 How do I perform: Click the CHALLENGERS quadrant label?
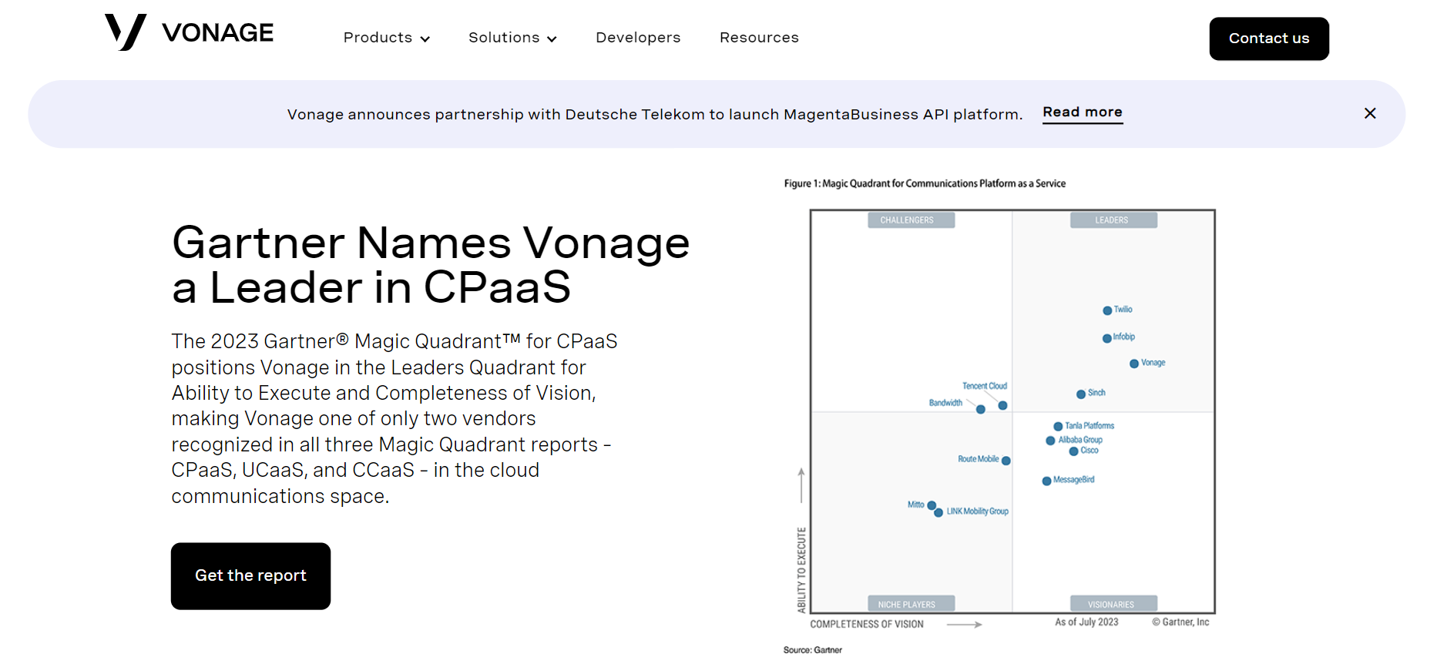912,220
